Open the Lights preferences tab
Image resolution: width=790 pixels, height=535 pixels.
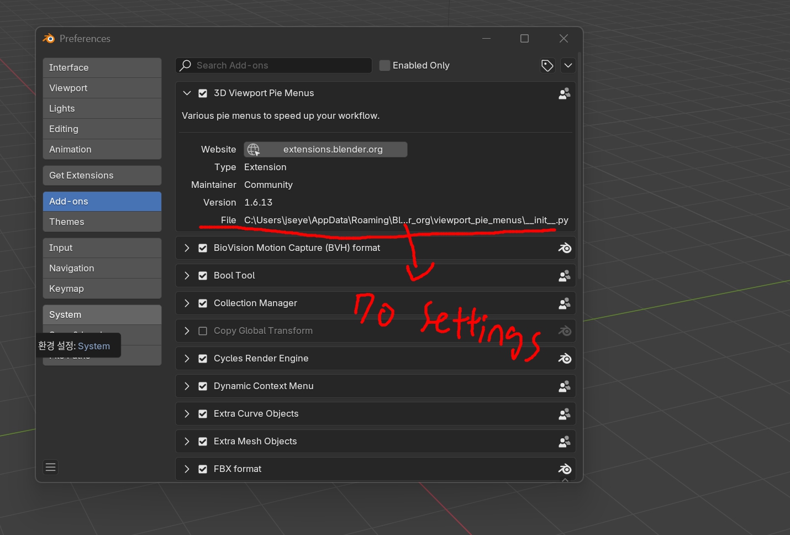[x=102, y=108]
